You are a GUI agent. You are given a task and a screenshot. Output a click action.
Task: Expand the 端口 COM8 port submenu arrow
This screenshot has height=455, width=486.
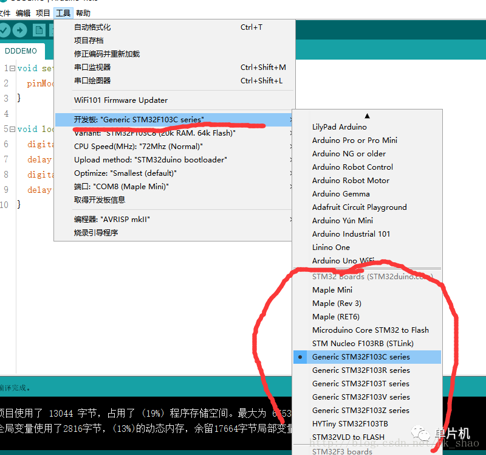click(x=290, y=186)
